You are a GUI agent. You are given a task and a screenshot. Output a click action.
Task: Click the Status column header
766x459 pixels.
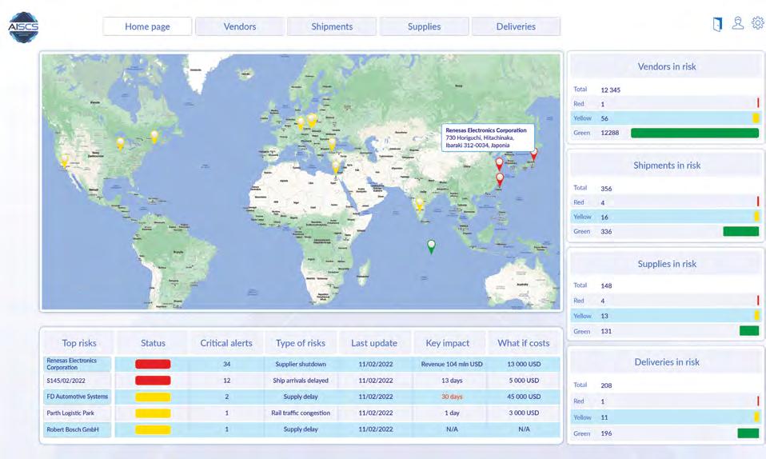pyautogui.click(x=153, y=343)
